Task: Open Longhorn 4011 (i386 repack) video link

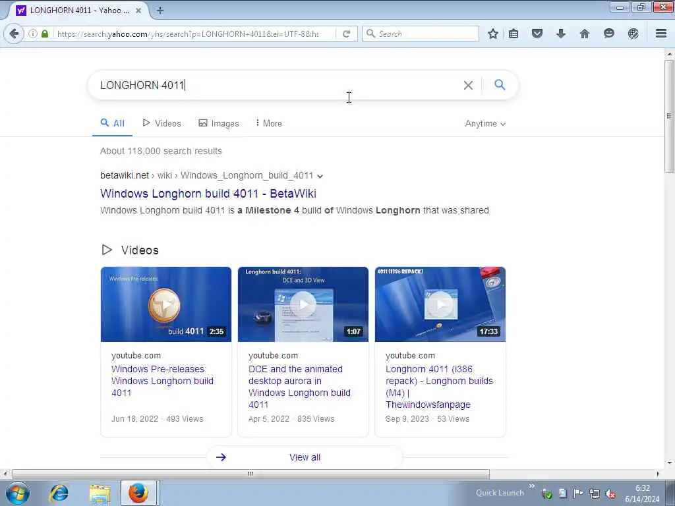Action: [439, 387]
